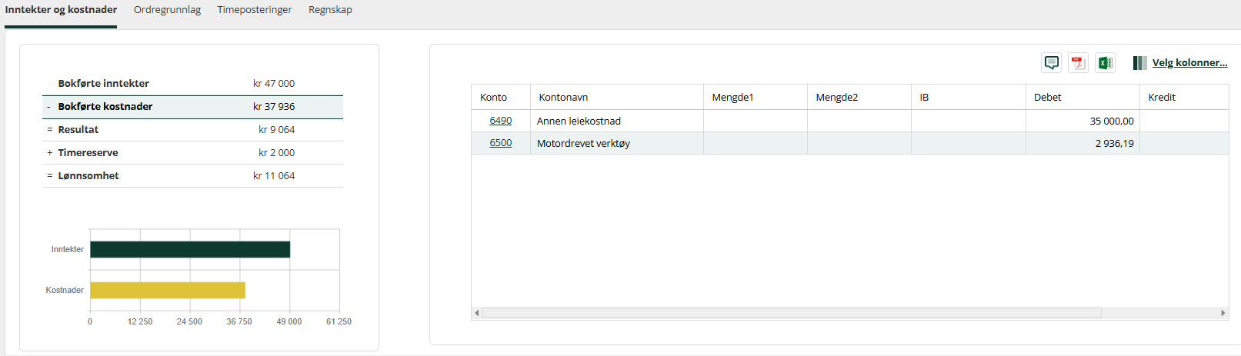Image resolution: width=1241 pixels, height=356 pixels.
Task: Export the table to PDF
Action: tap(1079, 63)
